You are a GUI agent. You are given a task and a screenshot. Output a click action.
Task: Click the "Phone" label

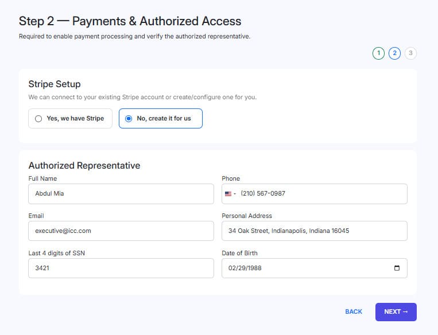pos(231,178)
